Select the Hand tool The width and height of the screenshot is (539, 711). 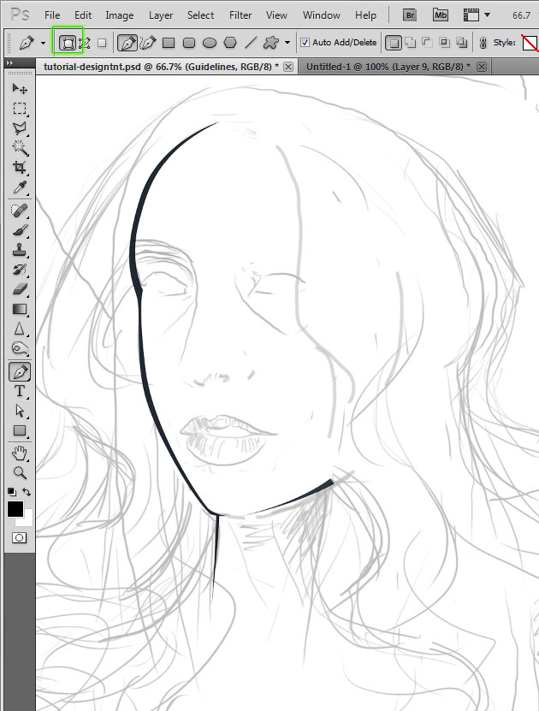coord(20,453)
